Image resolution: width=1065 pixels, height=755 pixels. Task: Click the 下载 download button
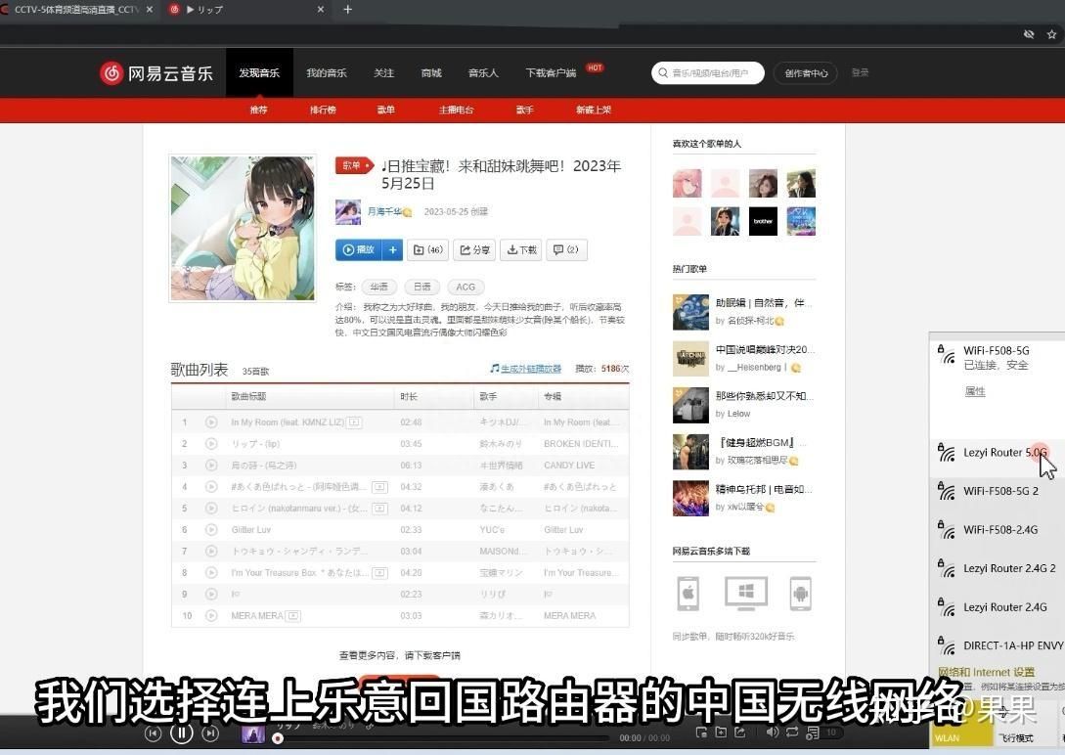[521, 249]
